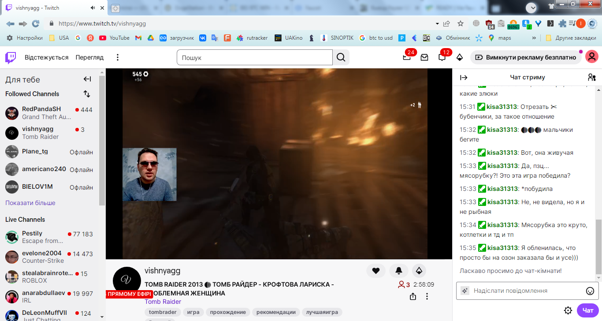602x321 pixels.
Task: Go back in browser history
Action: click(x=11, y=24)
